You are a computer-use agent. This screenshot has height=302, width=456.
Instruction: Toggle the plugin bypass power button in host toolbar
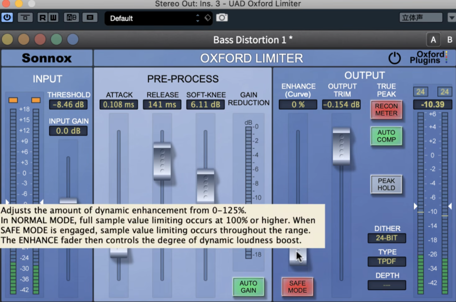(x=7, y=17)
